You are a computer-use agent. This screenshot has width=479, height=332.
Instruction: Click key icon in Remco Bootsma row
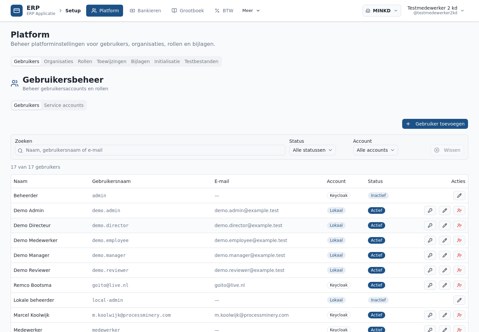(x=430, y=285)
